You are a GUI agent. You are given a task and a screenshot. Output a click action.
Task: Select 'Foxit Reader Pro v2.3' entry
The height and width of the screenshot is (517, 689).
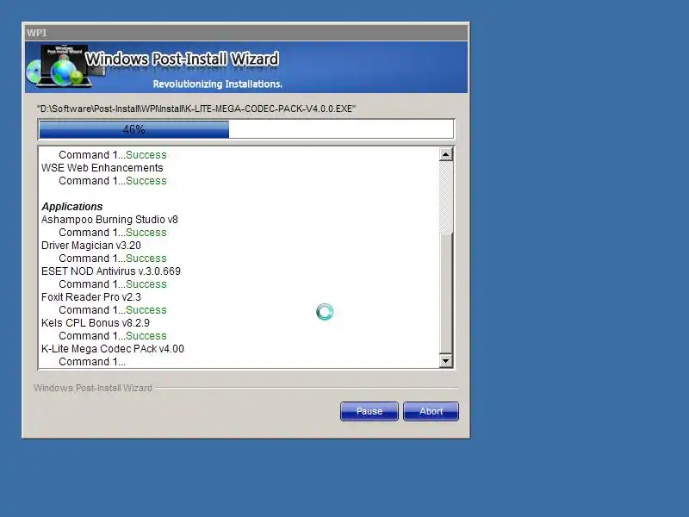click(91, 297)
